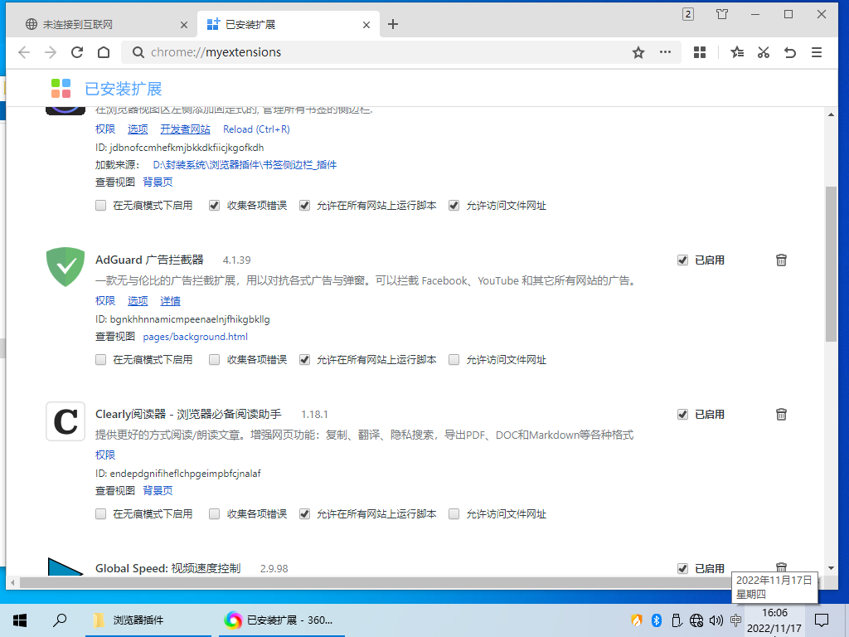The width and height of the screenshot is (849, 637).
Task: Click the scroll-down arrow of the page
Action: point(831,568)
